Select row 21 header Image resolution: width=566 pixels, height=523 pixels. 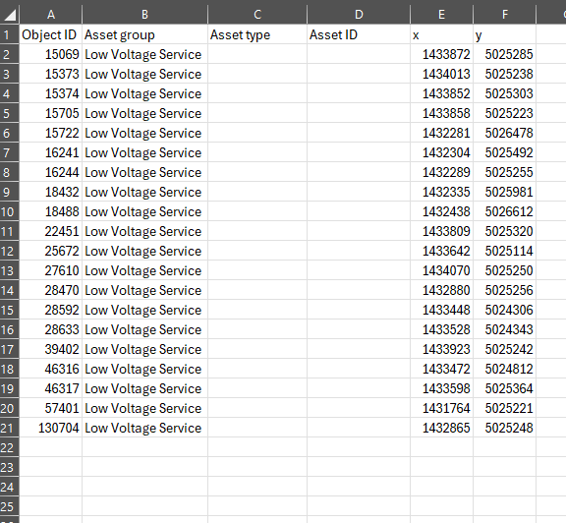pyautogui.click(x=10, y=428)
